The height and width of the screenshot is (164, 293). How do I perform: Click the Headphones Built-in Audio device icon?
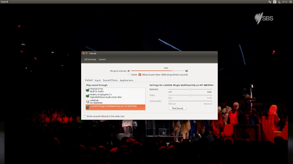coord(87,90)
